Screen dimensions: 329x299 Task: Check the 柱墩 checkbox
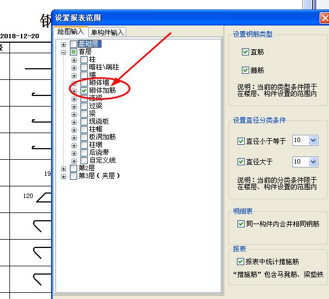(x=84, y=145)
